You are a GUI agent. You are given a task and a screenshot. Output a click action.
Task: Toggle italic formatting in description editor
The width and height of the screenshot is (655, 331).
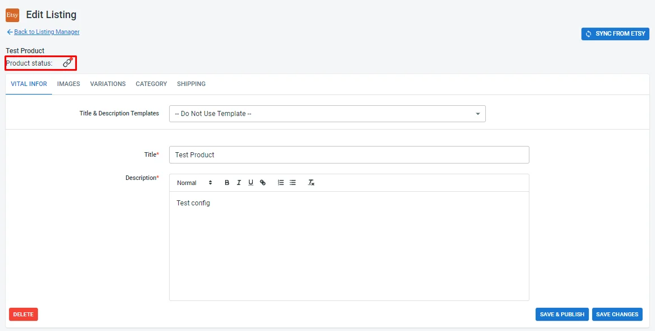[239, 183]
